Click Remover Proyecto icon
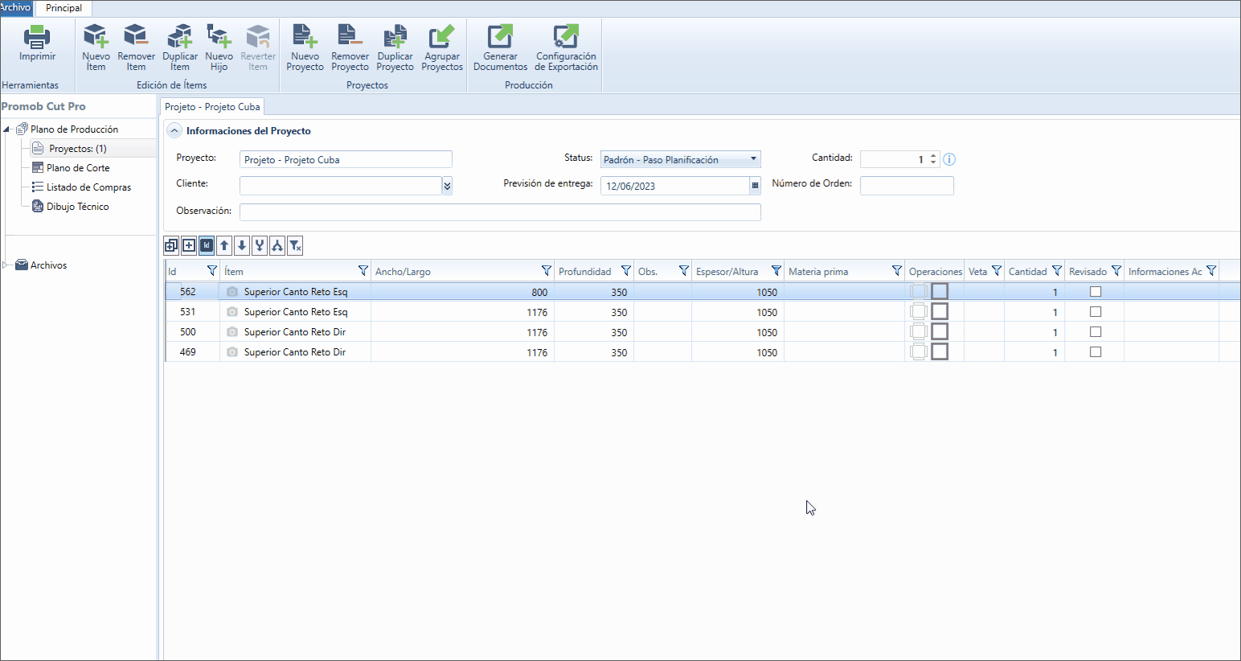The image size is (1241, 661). (x=350, y=36)
